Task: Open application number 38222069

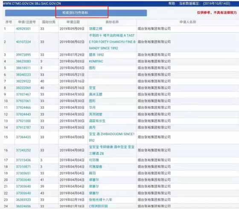Action: coord(23,88)
